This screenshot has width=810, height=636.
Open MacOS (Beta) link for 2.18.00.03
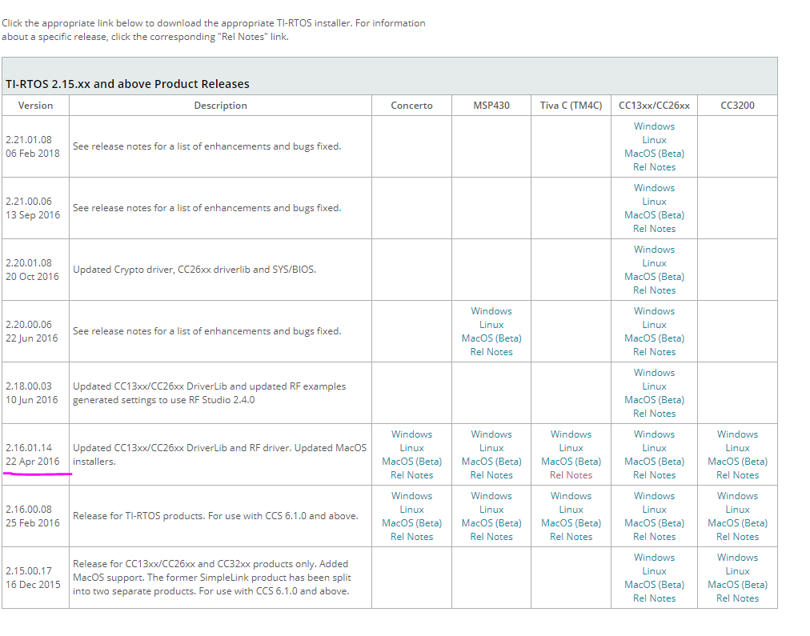[x=654, y=400]
